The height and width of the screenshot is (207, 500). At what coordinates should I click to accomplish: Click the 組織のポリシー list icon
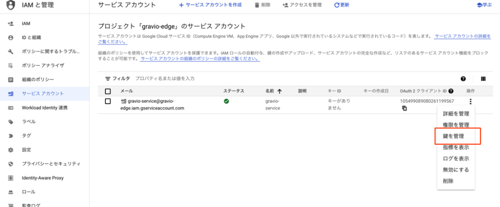tap(10, 80)
